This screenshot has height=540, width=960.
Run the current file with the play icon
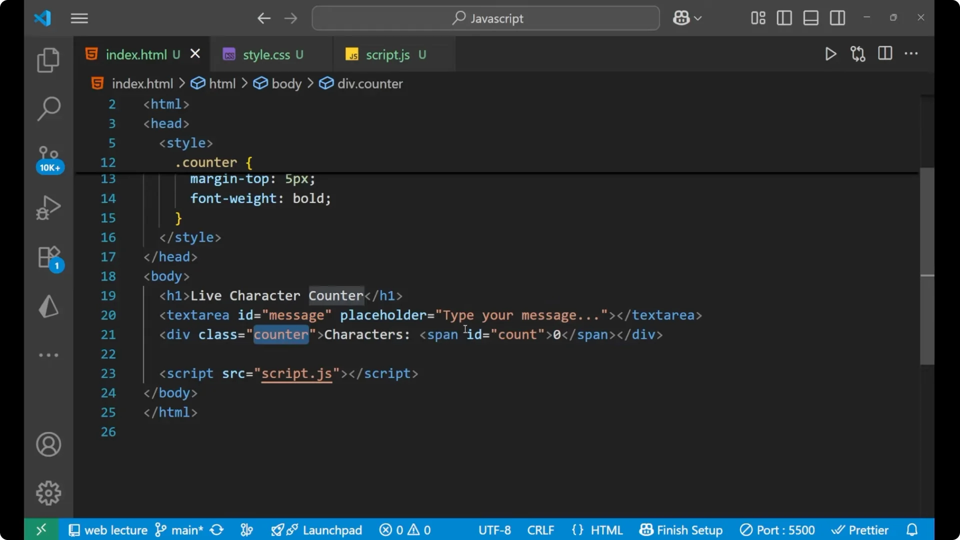click(x=830, y=54)
